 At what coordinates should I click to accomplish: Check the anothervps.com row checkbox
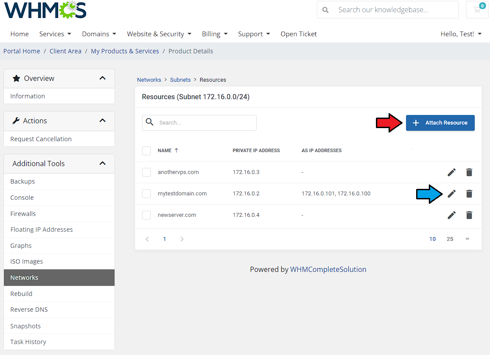146,172
